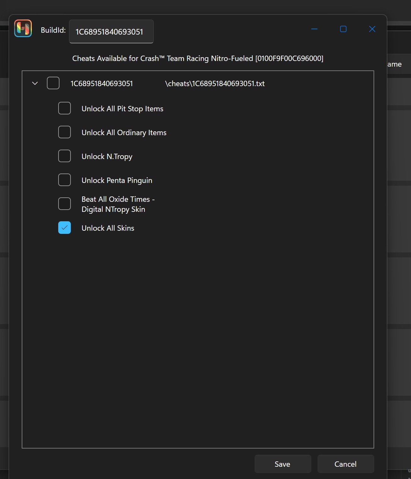
Task: Click the 1C68951840693051 group row label
Action: coord(102,84)
